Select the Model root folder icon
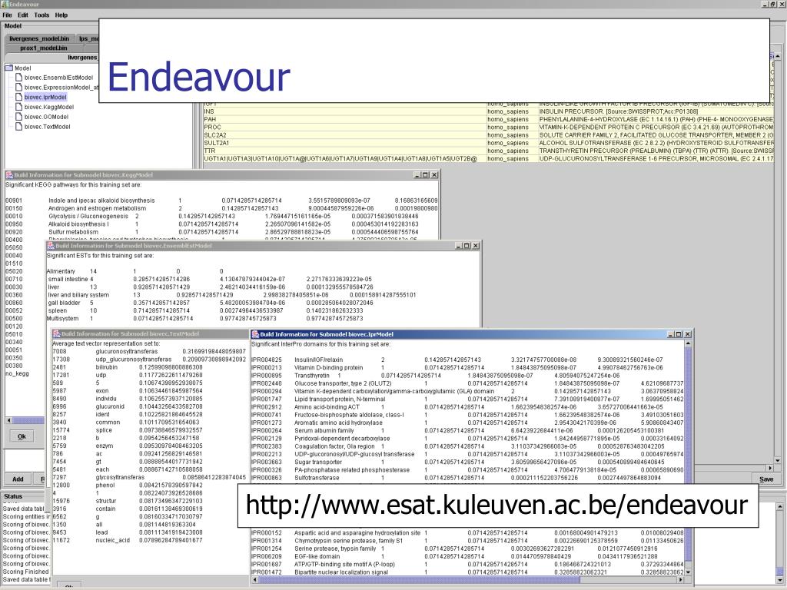 (9, 68)
